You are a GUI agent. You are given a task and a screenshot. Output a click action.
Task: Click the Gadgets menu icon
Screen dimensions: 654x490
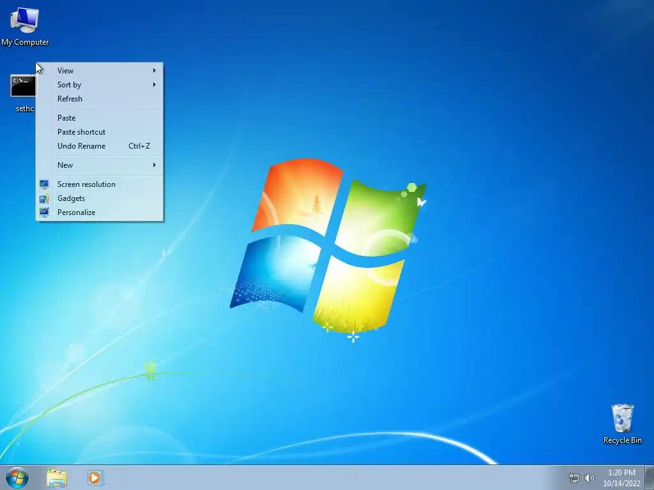pyautogui.click(x=44, y=198)
